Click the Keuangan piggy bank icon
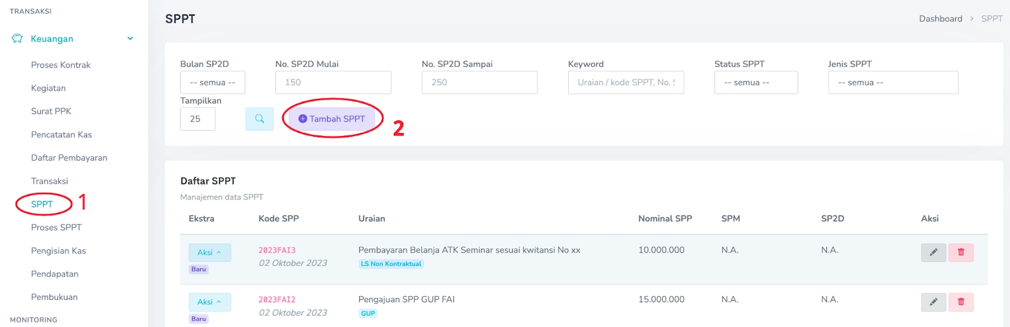Viewport: 1010px width, 327px height. [x=17, y=38]
